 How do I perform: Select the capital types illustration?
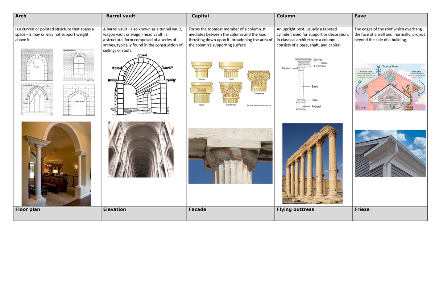point(231,84)
